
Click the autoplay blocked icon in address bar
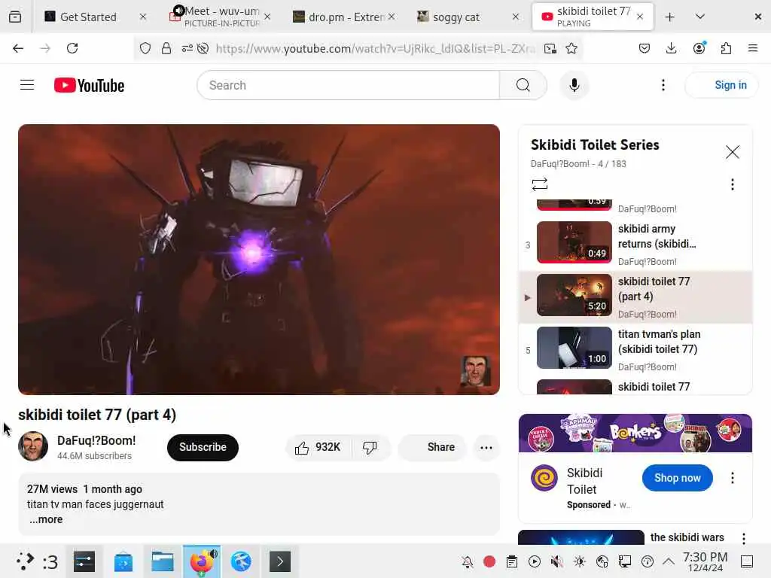203,48
